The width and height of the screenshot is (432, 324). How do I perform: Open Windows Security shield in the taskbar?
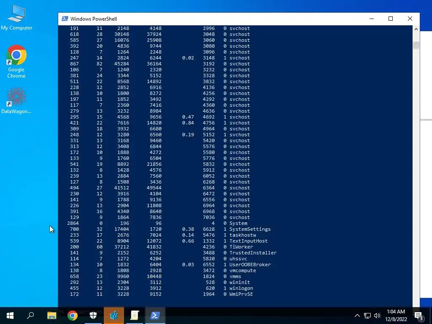coord(93,316)
